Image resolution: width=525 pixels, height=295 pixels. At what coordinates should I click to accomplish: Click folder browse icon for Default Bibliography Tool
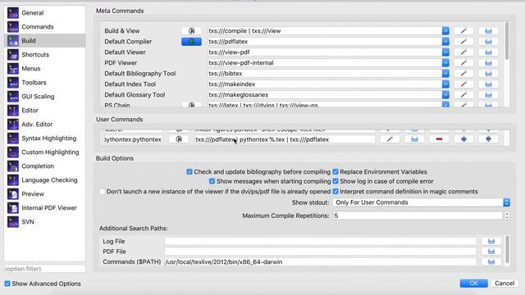point(489,74)
